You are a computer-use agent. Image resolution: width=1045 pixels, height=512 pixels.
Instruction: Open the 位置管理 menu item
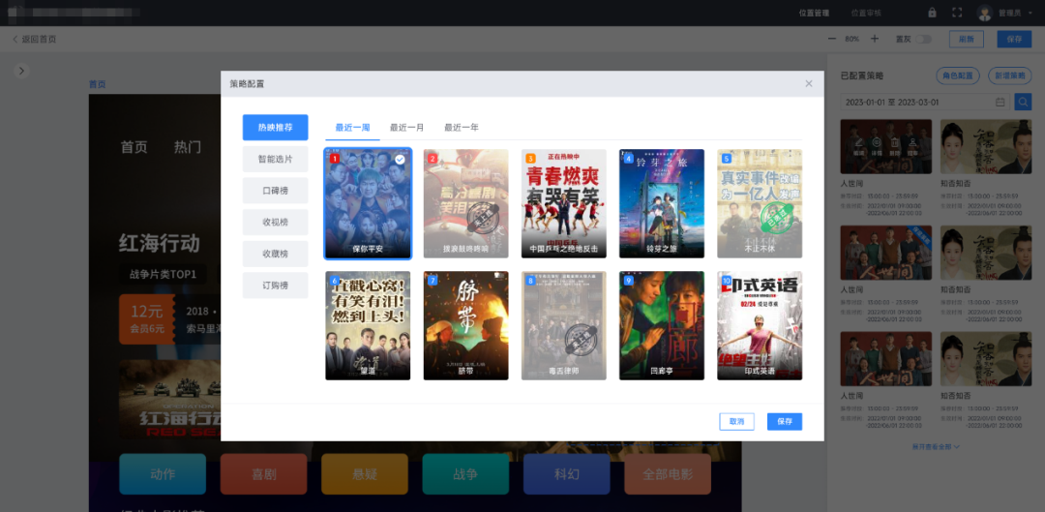814,13
